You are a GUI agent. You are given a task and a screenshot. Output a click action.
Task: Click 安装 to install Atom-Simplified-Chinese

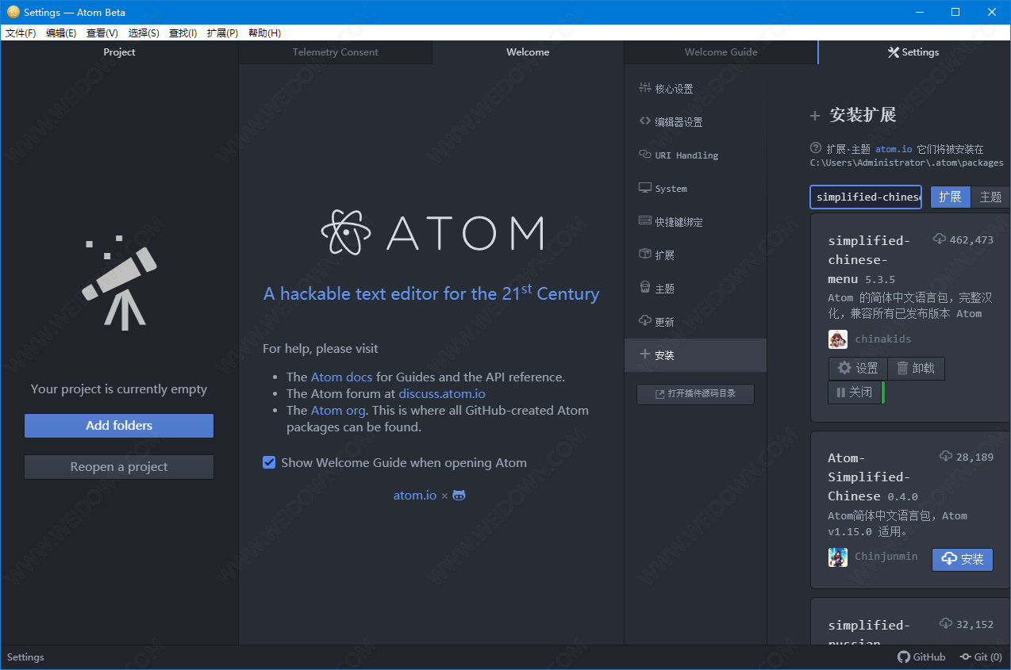(x=963, y=559)
